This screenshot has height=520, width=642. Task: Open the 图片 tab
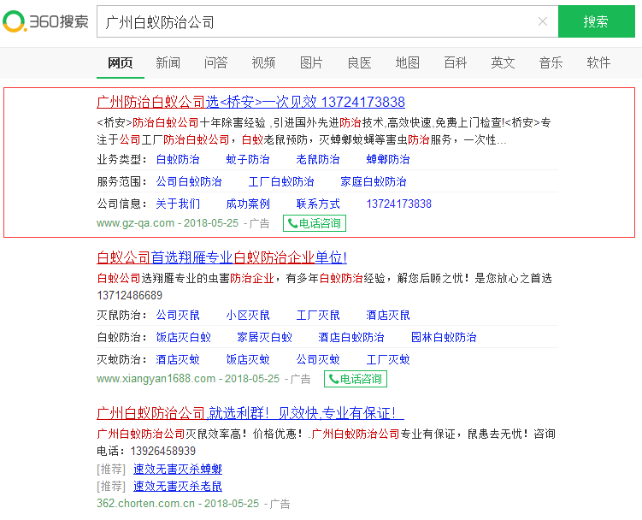coord(312,62)
